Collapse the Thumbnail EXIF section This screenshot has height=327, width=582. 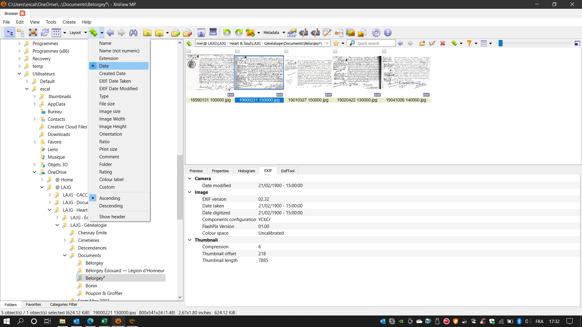tap(190, 240)
